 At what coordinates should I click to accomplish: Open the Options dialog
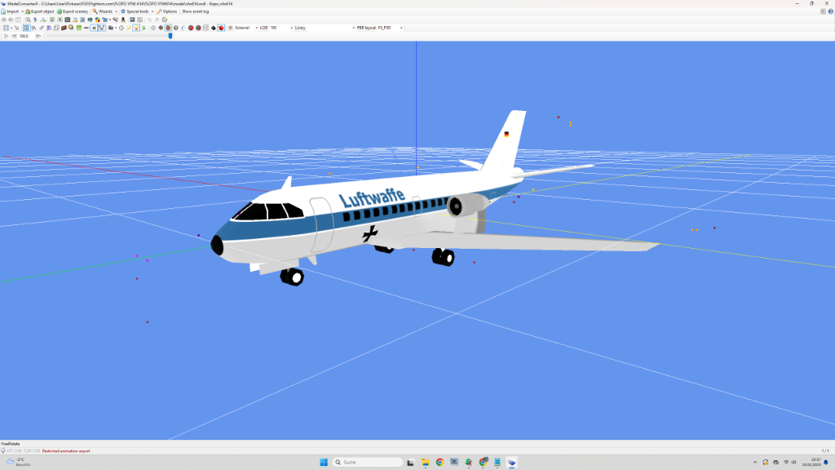[166, 11]
